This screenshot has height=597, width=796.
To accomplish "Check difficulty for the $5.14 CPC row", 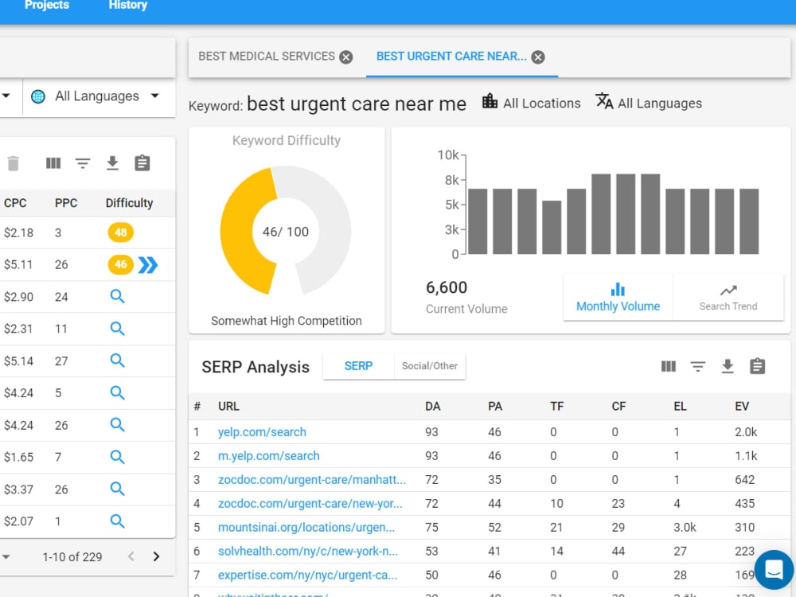I will coord(117,361).
